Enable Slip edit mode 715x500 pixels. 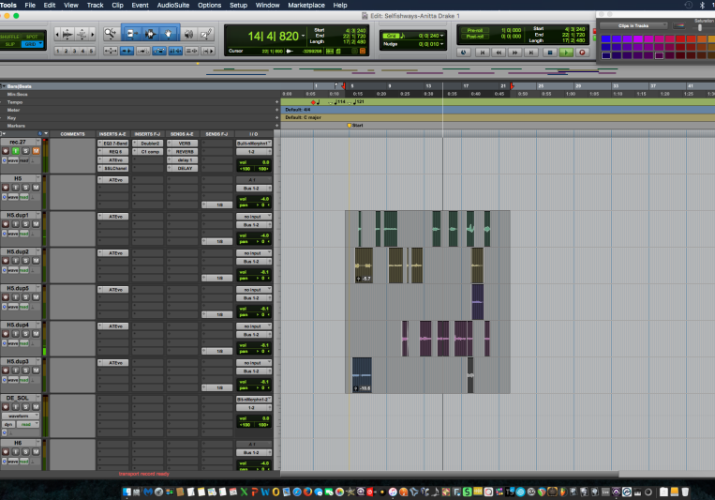point(10,44)
